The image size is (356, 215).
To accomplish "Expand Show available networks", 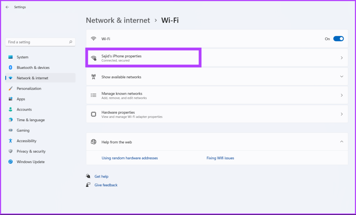I will [341, 77].
